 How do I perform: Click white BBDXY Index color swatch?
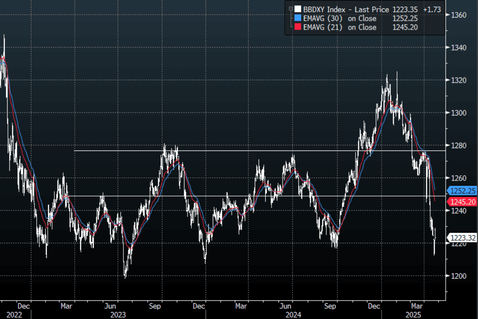[x=298, y=9]
